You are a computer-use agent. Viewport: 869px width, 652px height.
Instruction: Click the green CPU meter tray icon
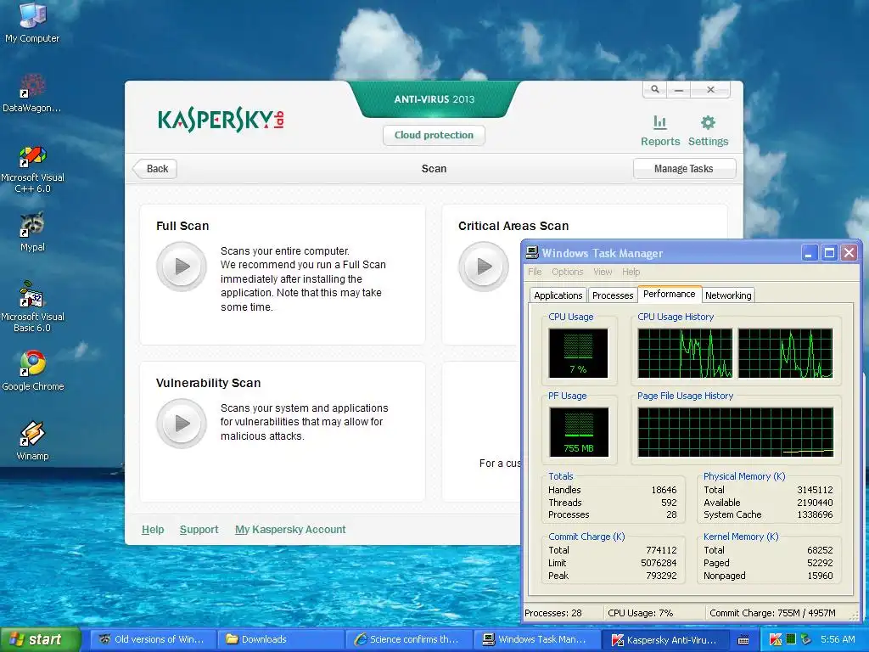coord(791,639)
